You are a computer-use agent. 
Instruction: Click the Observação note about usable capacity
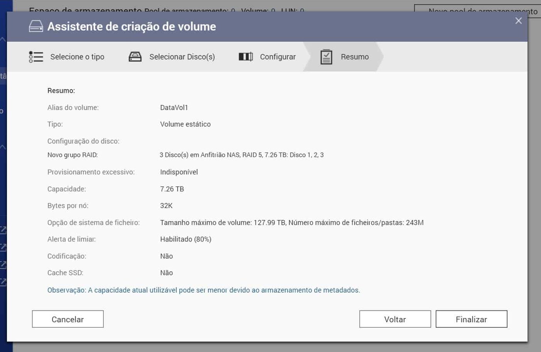(x=204, y=290)
